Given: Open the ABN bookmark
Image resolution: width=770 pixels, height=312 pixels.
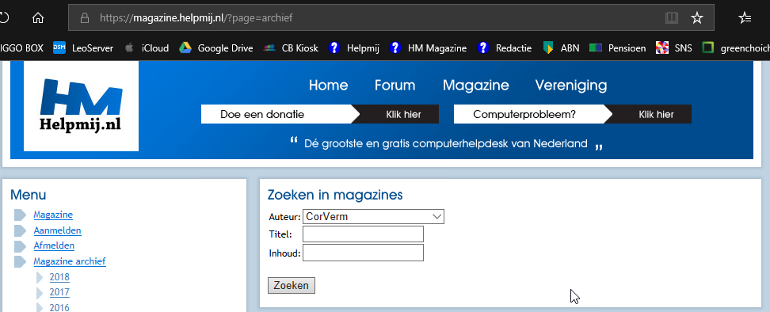Looking at the screenshot, I should 562,48.
